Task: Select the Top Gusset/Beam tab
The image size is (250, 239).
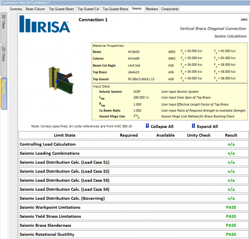Action: (x=61, y=9)
